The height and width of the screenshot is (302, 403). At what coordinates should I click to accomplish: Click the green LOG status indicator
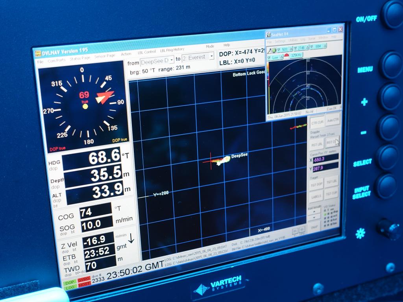point(70,288)
